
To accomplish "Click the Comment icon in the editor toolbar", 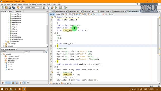I will point(110,14).
